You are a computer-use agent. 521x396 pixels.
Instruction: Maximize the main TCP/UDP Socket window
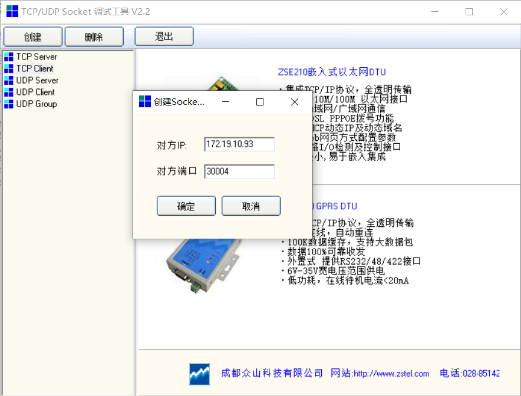point(469,12)
